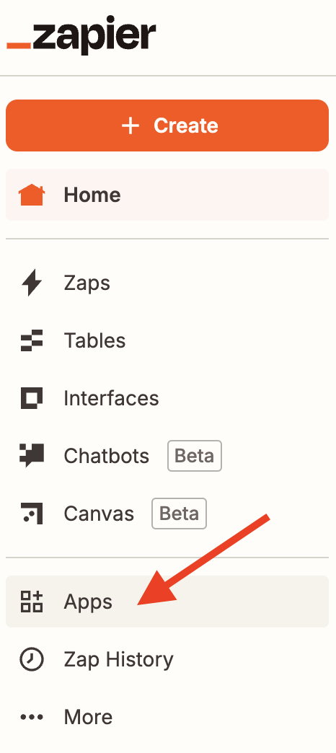Navigate to Tables label
Viewport: 336px width, 753px height.
94,340
